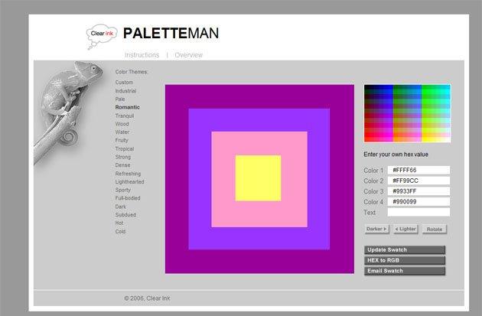Click the Darker button
482x316 pixels.
click(376, 229)
